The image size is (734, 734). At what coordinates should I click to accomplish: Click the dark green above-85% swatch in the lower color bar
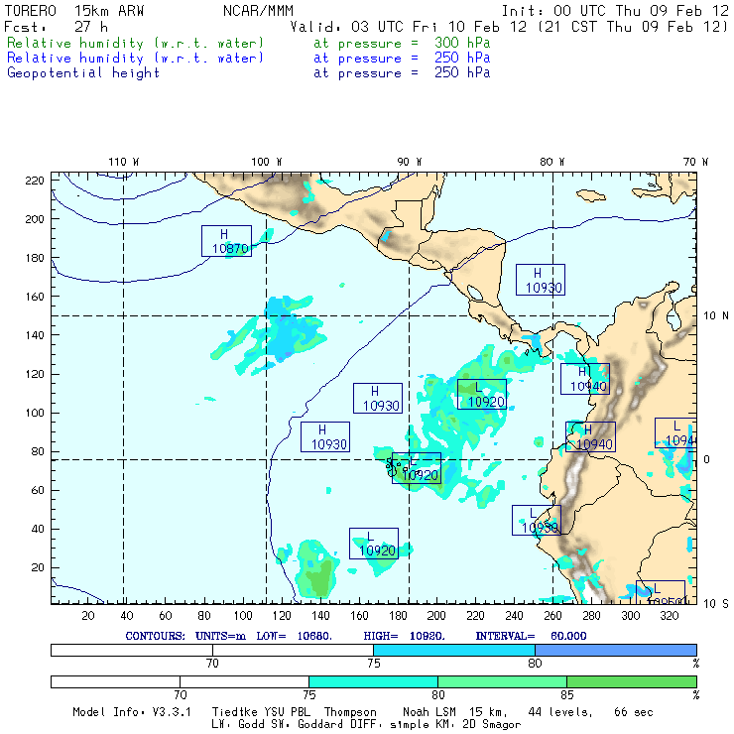click(632, 682)
